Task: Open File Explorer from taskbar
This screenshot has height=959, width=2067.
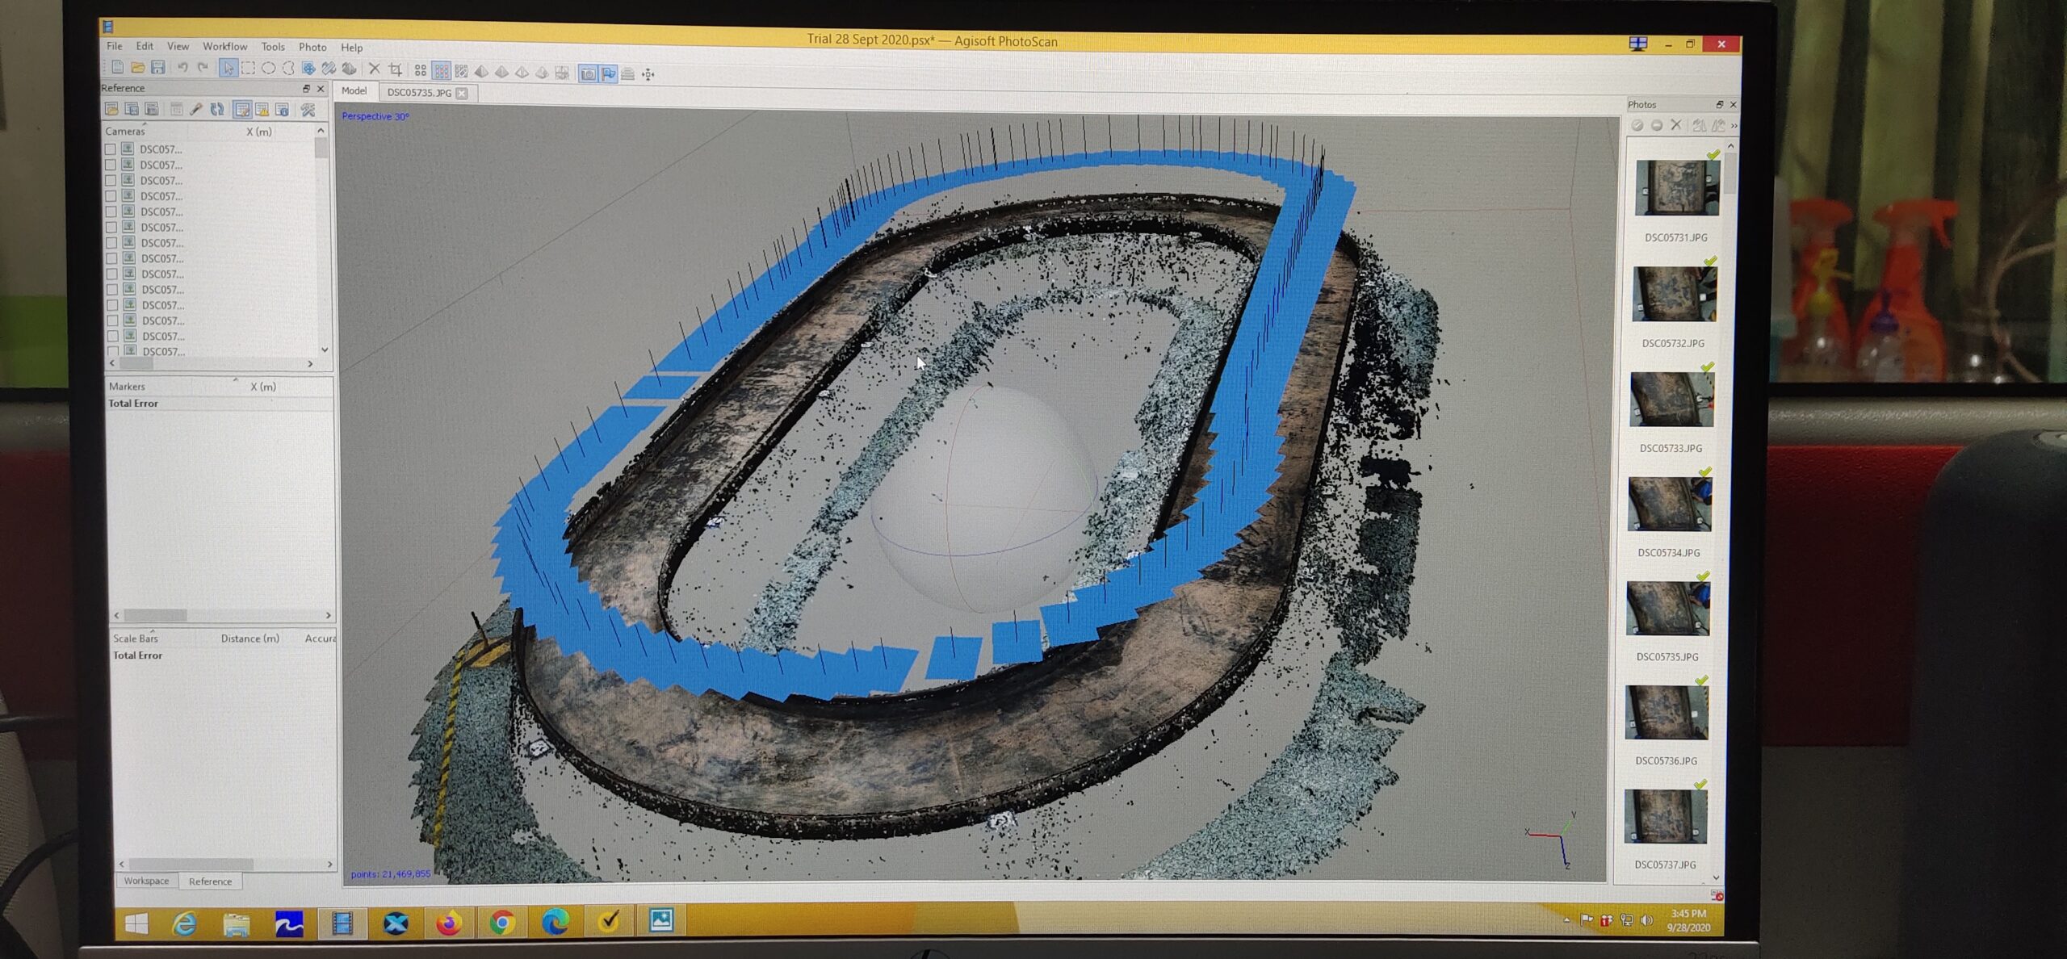Action: click(x=236, y=923)
